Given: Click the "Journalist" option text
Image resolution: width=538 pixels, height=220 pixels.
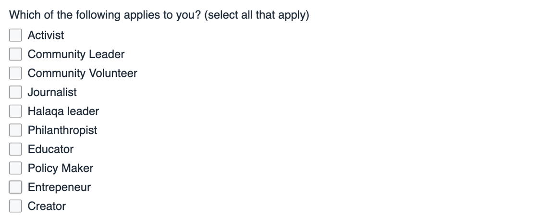Looking at the screenshot, I should (52, 92).
